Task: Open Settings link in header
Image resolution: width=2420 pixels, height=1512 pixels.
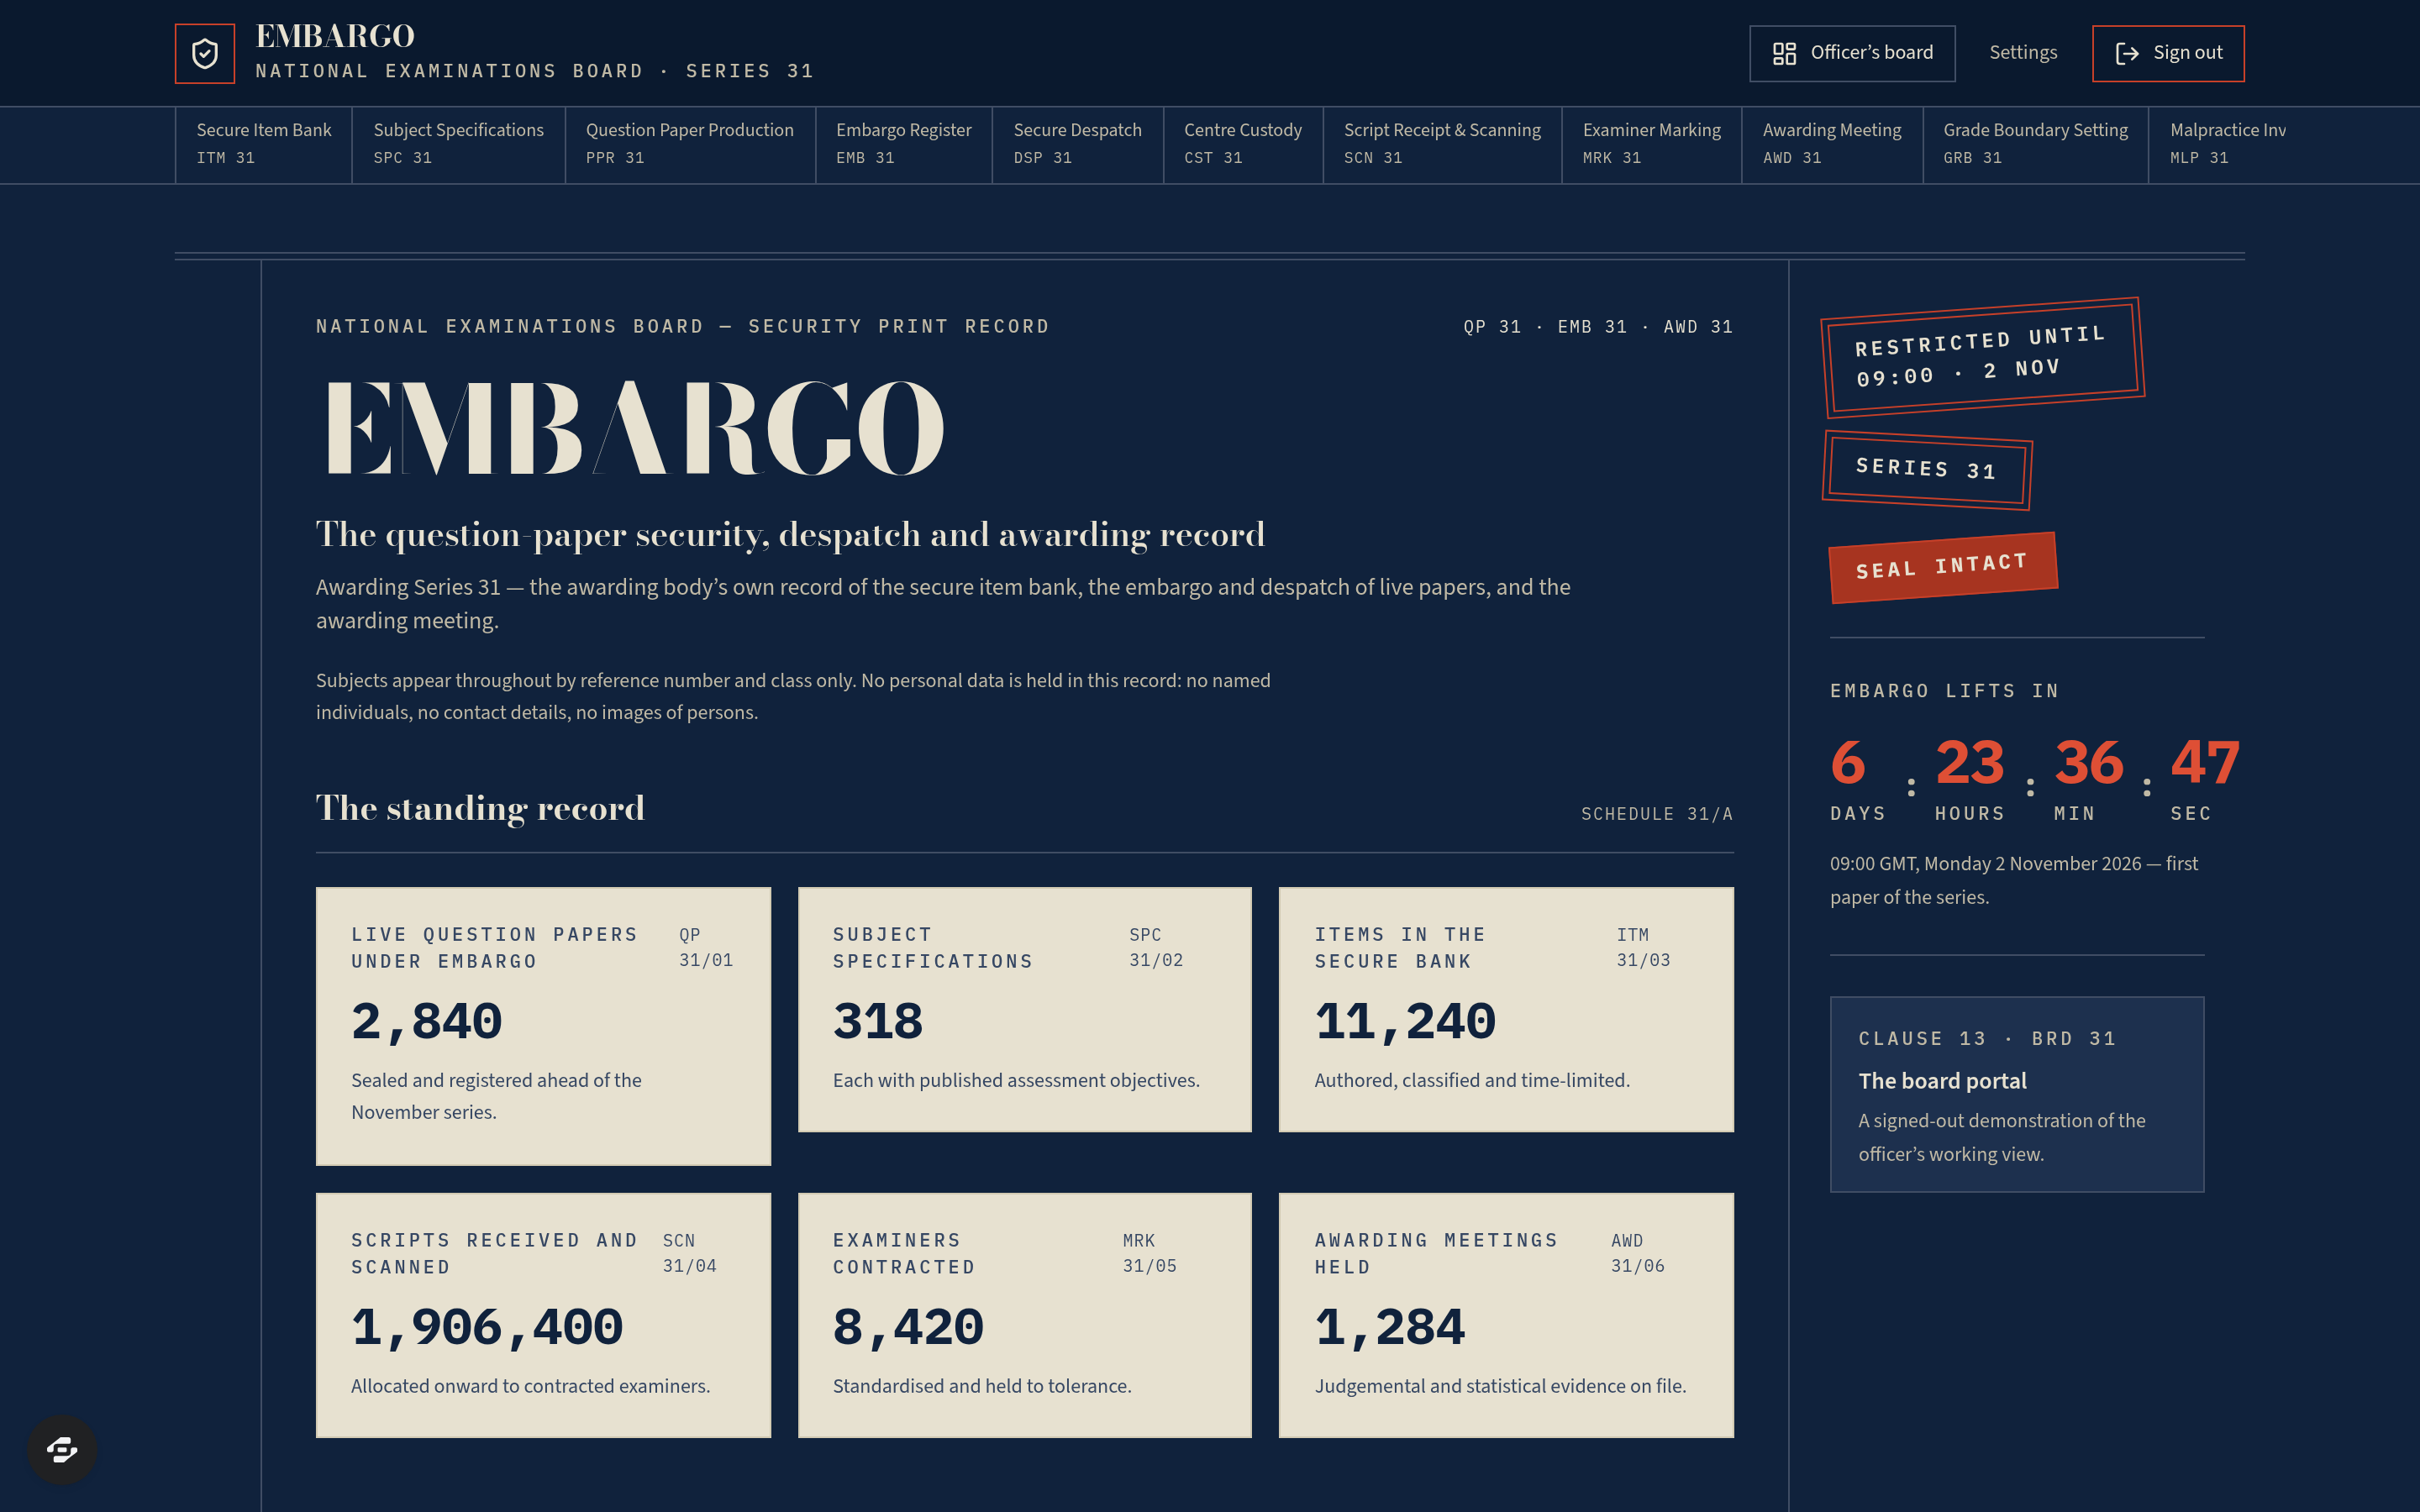Action: coord(2023,53)
